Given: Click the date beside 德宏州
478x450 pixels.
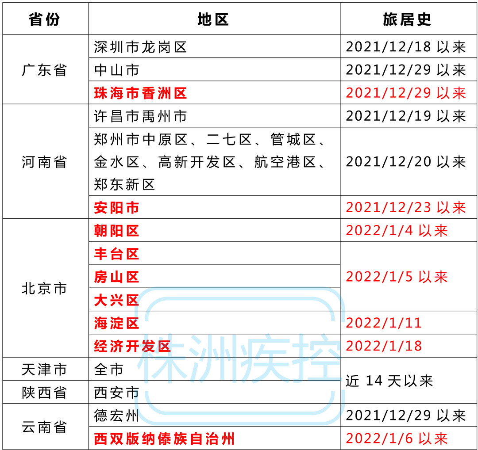Looking at the screenshot, I should point(406,416).
